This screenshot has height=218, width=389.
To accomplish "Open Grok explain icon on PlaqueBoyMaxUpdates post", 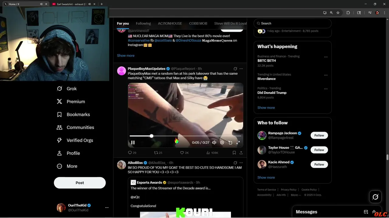I will 235,69.
